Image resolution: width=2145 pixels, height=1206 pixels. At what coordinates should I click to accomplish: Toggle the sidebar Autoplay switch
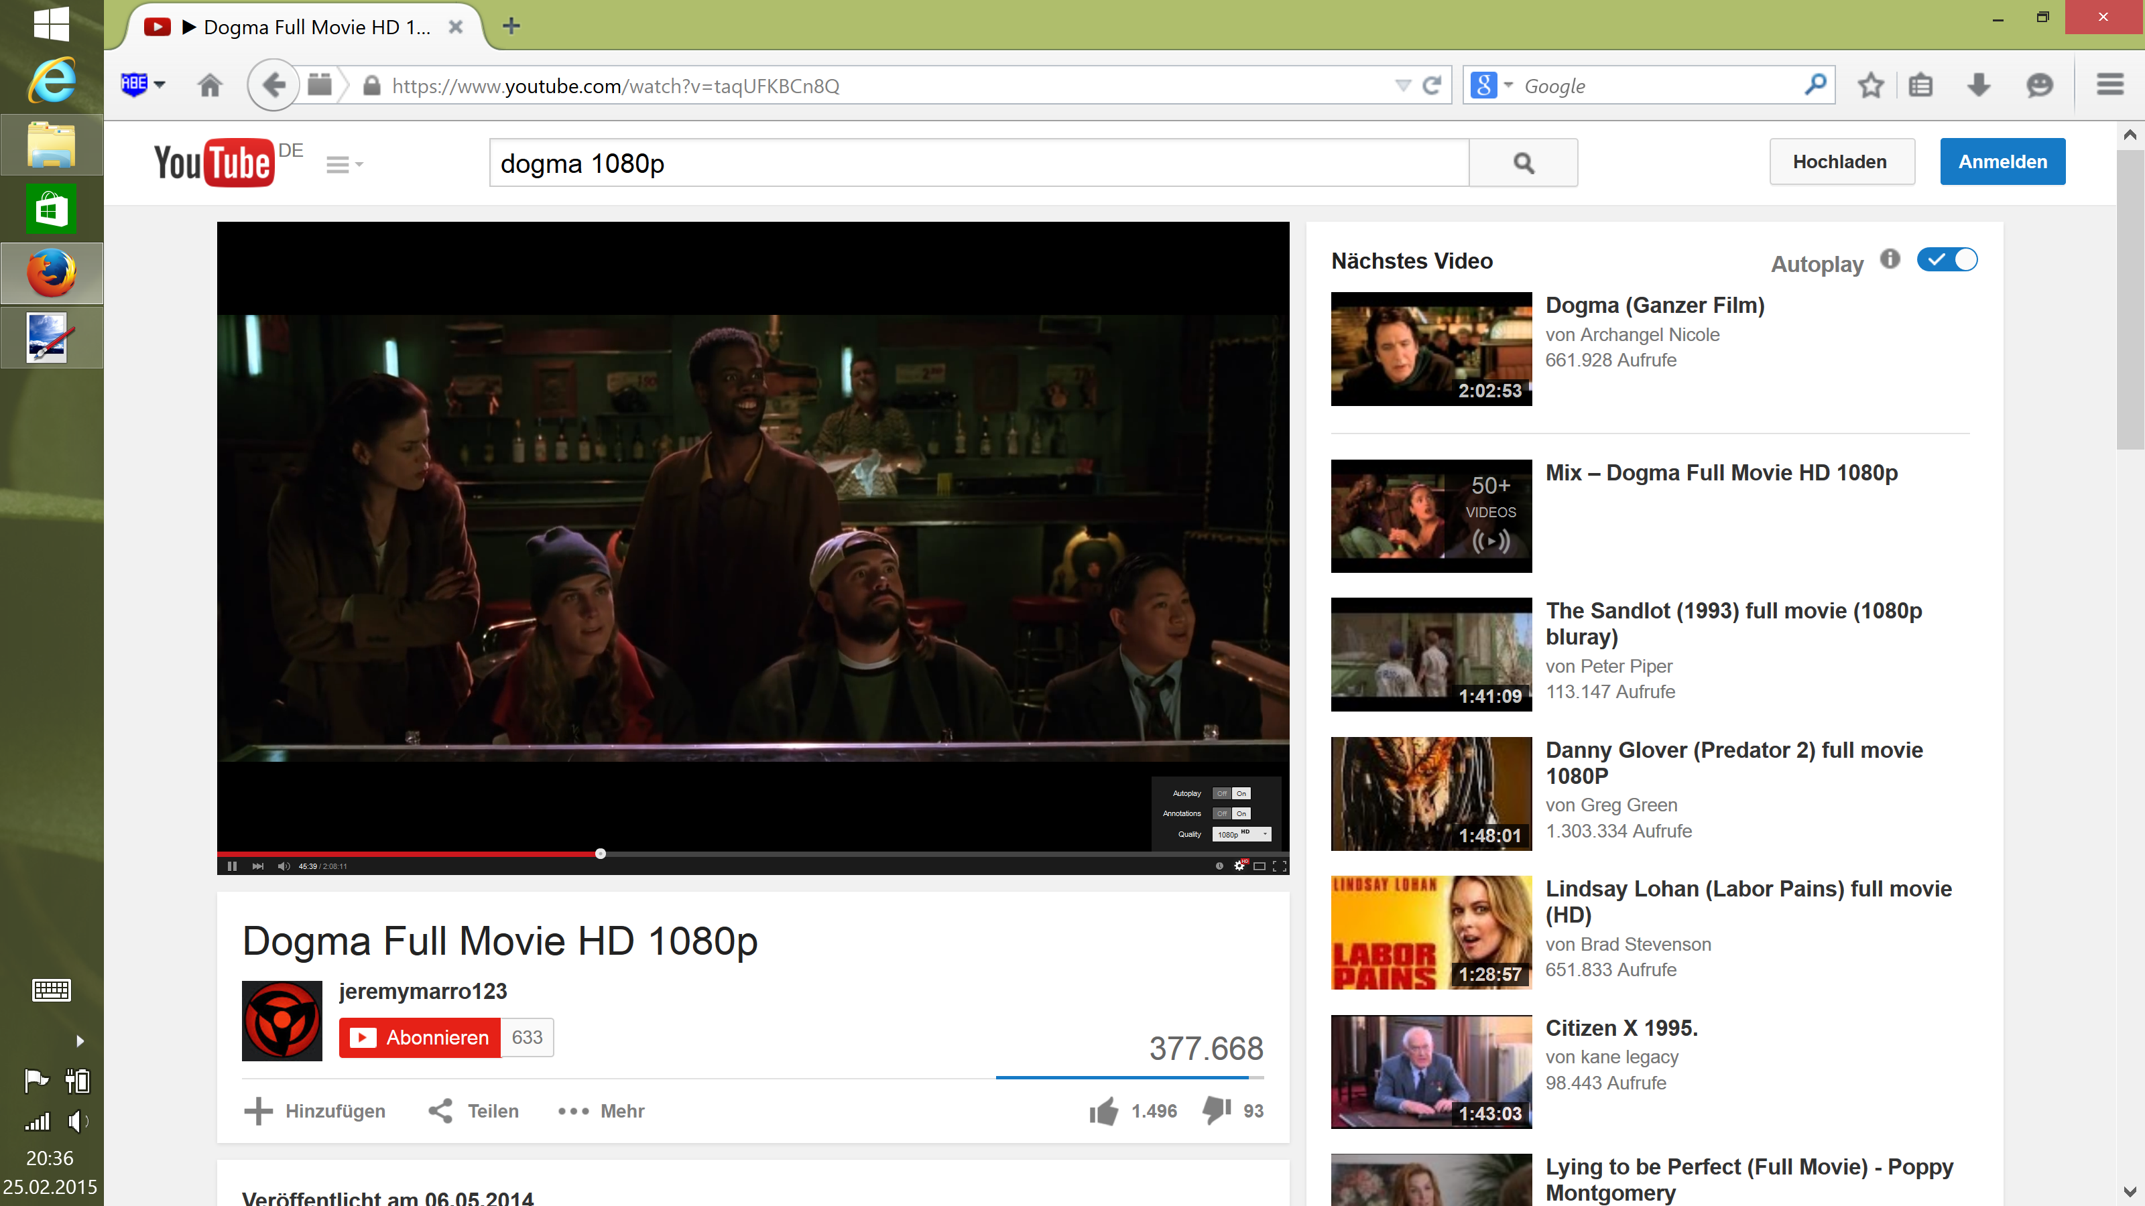pyautogui.click(x=1947, y=260)
